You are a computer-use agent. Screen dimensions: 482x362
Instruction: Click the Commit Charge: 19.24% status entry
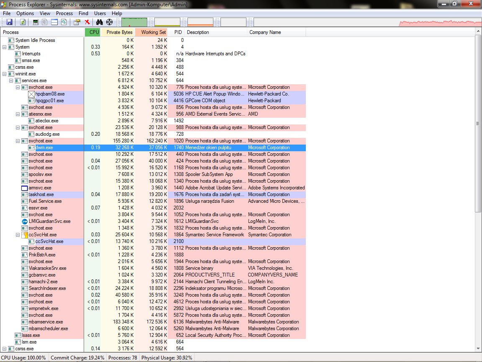tap(77, 358)
